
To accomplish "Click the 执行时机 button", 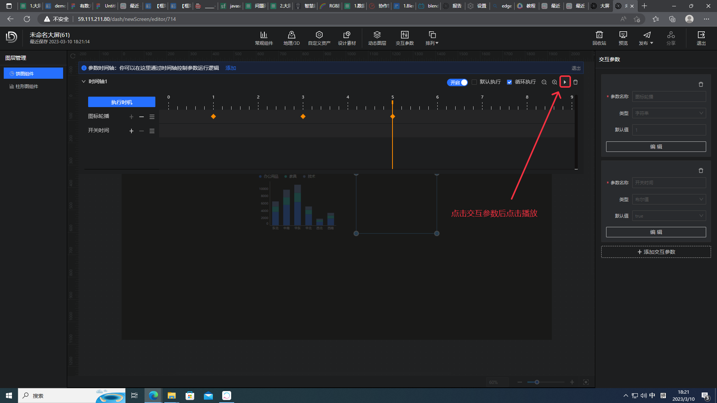I will click(x=122, y=102).
